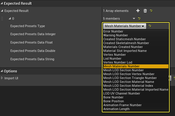Click the Expected Presets Data Integer label
175x116 pixels.
[33, 34]
